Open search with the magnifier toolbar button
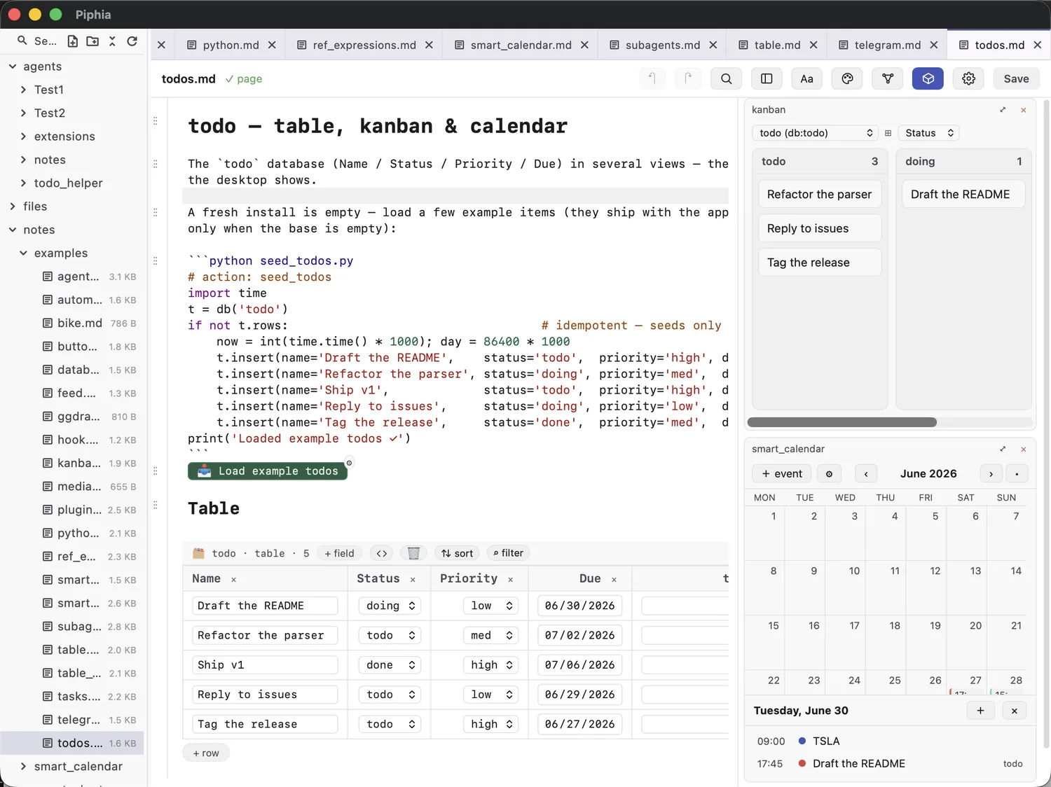Image resolution: width=1051 pixels, height=787 pixels. click(x=727, y=78)
